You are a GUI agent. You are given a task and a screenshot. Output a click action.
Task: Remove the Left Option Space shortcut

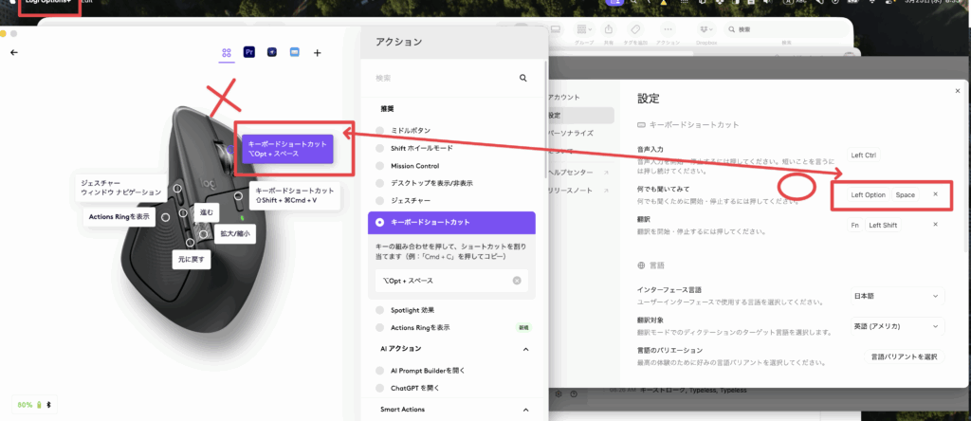tap(936, 194)
